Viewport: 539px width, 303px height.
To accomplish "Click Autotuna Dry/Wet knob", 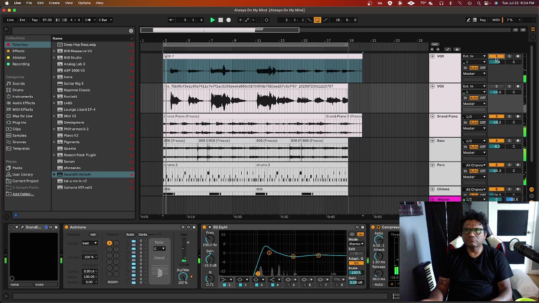I will [183, 276].
